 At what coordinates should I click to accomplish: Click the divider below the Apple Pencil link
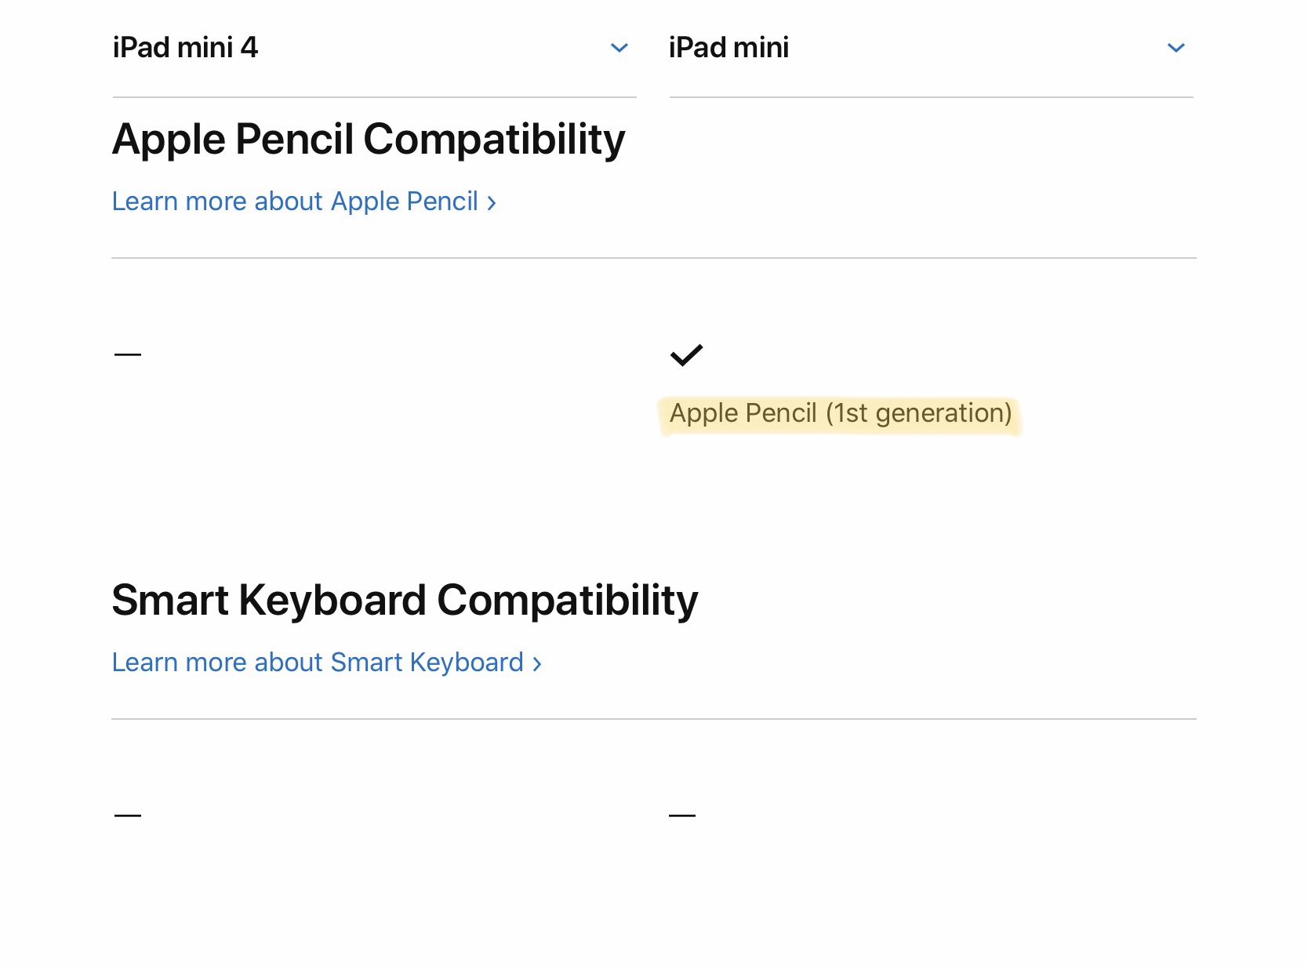point(654,258)
